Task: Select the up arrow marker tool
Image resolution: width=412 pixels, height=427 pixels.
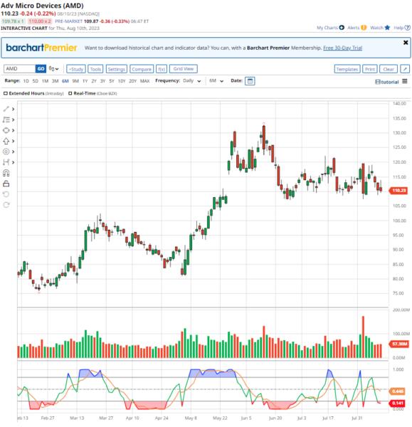Action: [6, 141]
